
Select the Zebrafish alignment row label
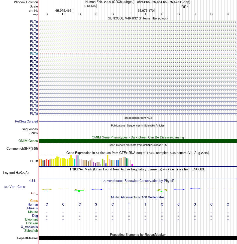(x=31, y=231)
